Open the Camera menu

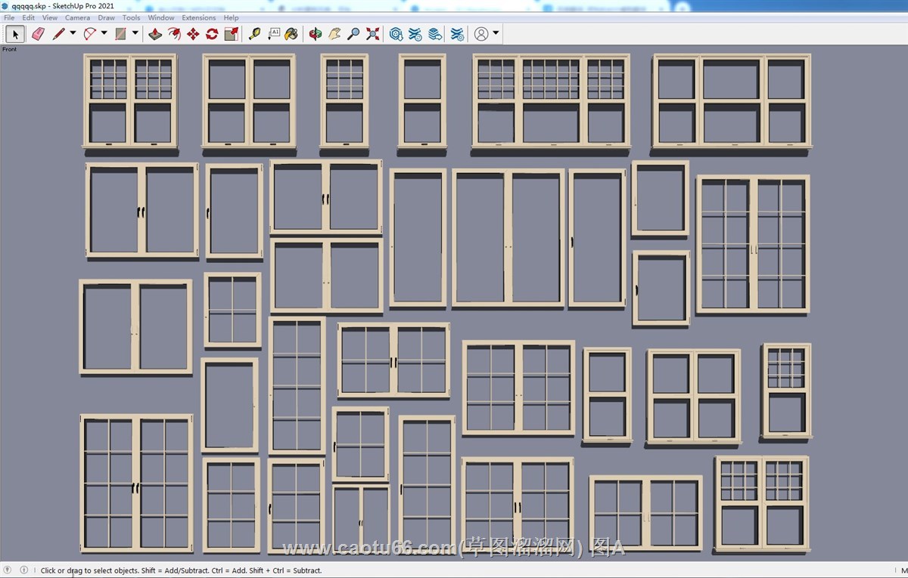tap(77, 17)
